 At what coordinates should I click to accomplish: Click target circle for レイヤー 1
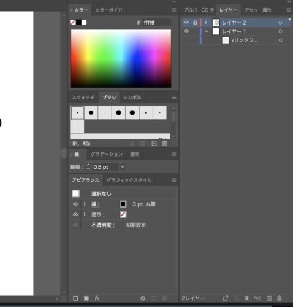(280, 31)
